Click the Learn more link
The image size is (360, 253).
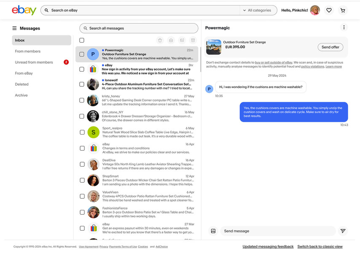click(333, 67)
